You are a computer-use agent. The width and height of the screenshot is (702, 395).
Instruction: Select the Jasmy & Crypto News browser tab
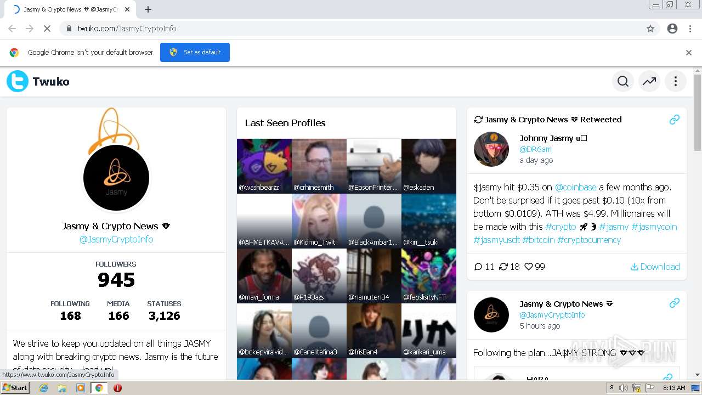[x=71, y=9]
